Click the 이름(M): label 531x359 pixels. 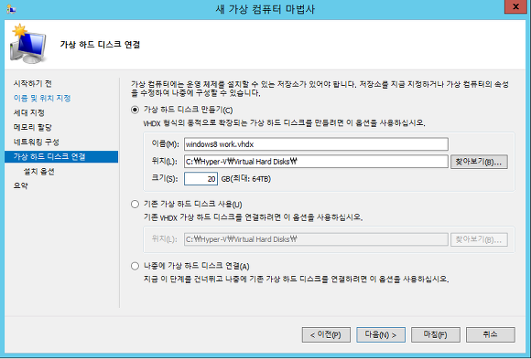(165, 144)
